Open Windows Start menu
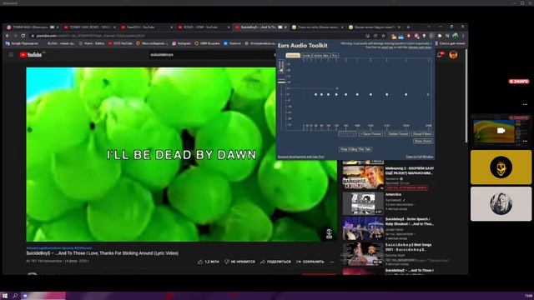Image resolution: width=534 pixels, height=300 pixels. pos(5,296)
